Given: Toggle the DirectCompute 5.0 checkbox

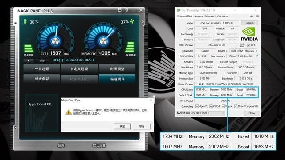Looking at the screenshot, I should pos(236,106).
